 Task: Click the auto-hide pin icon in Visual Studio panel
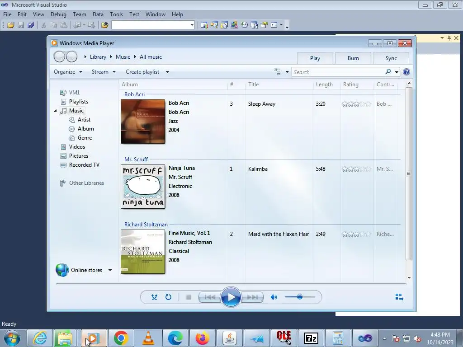[x=449, y=38]
